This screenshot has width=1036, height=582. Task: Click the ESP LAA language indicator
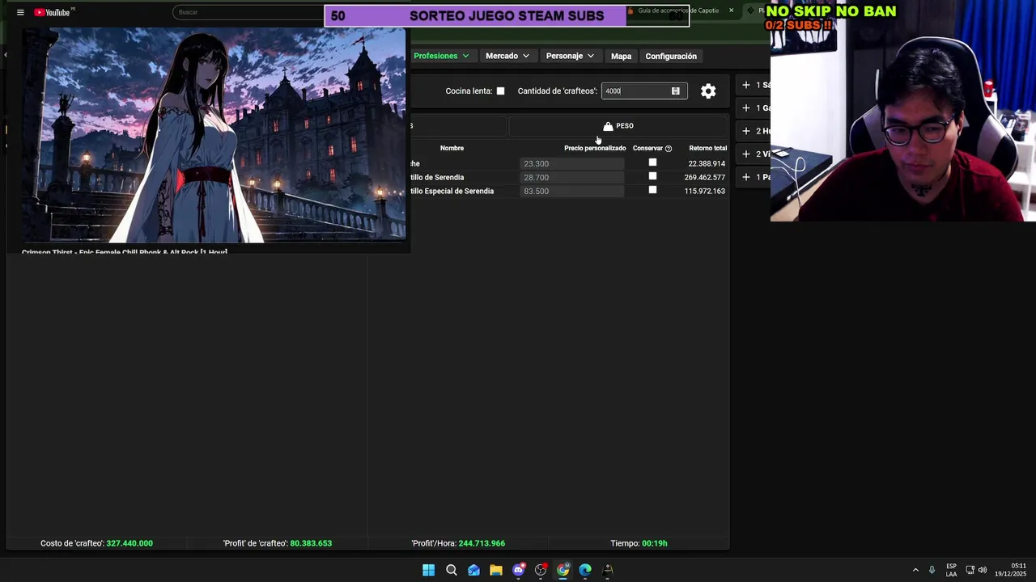pos(951,570)
